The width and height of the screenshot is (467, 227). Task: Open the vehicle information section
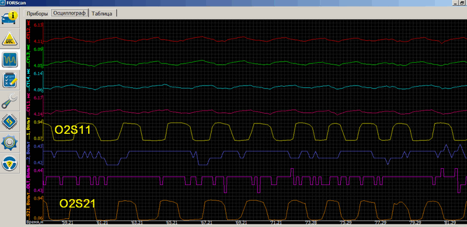(x=10, y=17)
